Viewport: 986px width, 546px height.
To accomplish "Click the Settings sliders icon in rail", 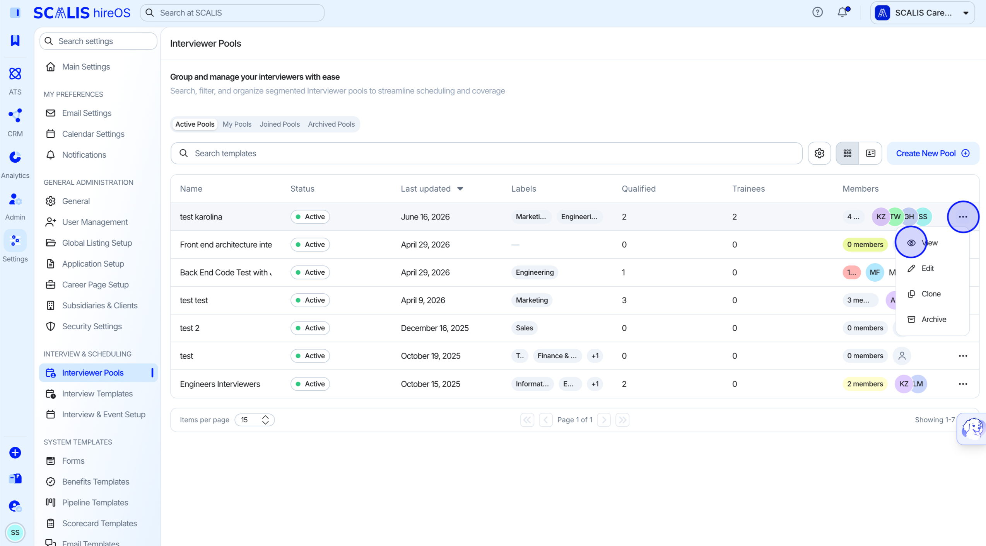I will tap(15, 241).
